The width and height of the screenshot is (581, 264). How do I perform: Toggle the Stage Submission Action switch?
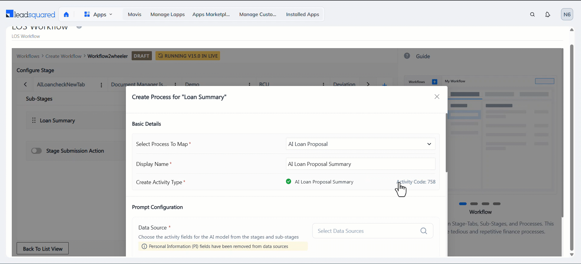(x=37, y=151)
